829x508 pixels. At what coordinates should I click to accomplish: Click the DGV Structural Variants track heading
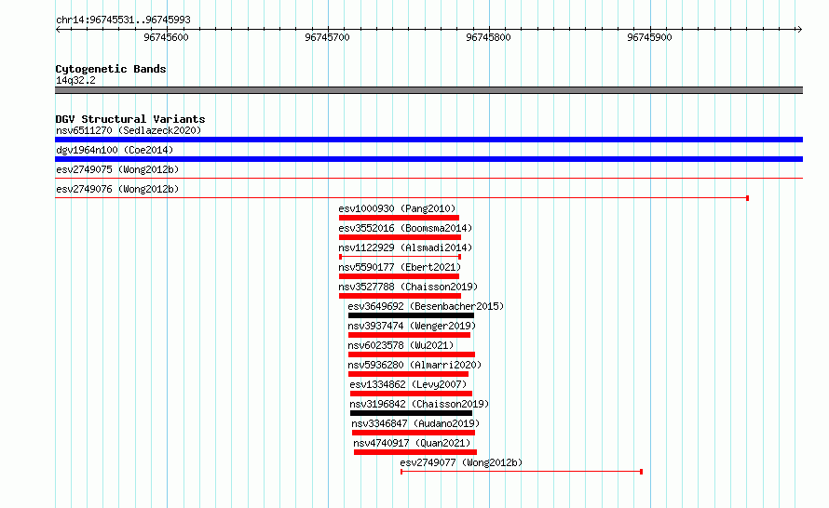130,119
